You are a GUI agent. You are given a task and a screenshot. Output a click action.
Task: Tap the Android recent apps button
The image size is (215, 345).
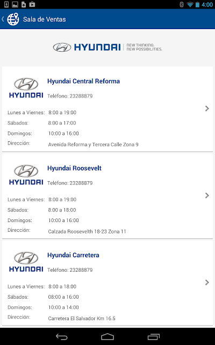click(154, 336)
